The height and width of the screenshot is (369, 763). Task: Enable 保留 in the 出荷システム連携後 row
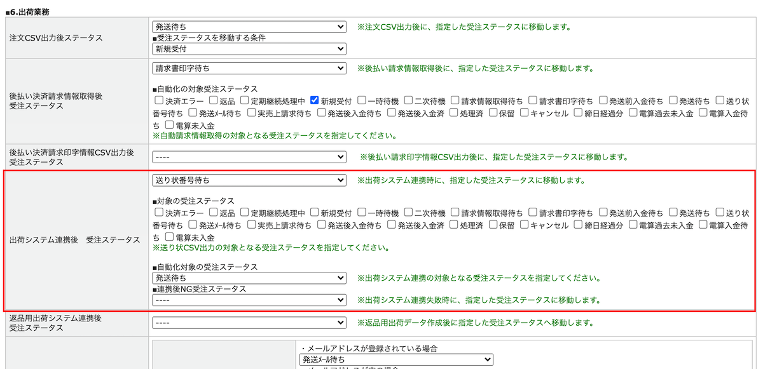click(x=493, y=225)
